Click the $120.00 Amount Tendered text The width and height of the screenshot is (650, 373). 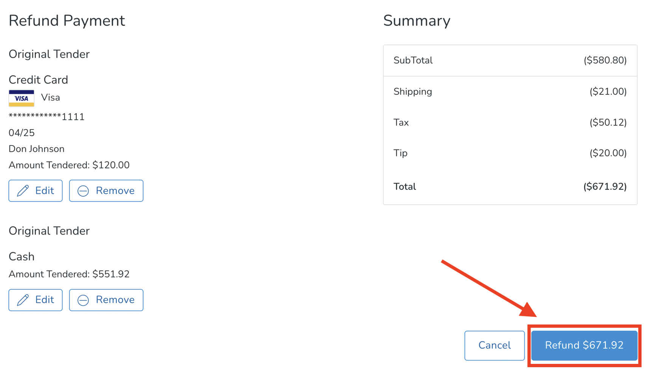tap(111, 165)
